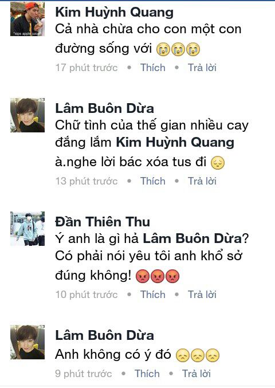The image size is (275, 388).
Task: Like Đàn Thiên Thu's comment with Thích
Action: coord(153,295)
